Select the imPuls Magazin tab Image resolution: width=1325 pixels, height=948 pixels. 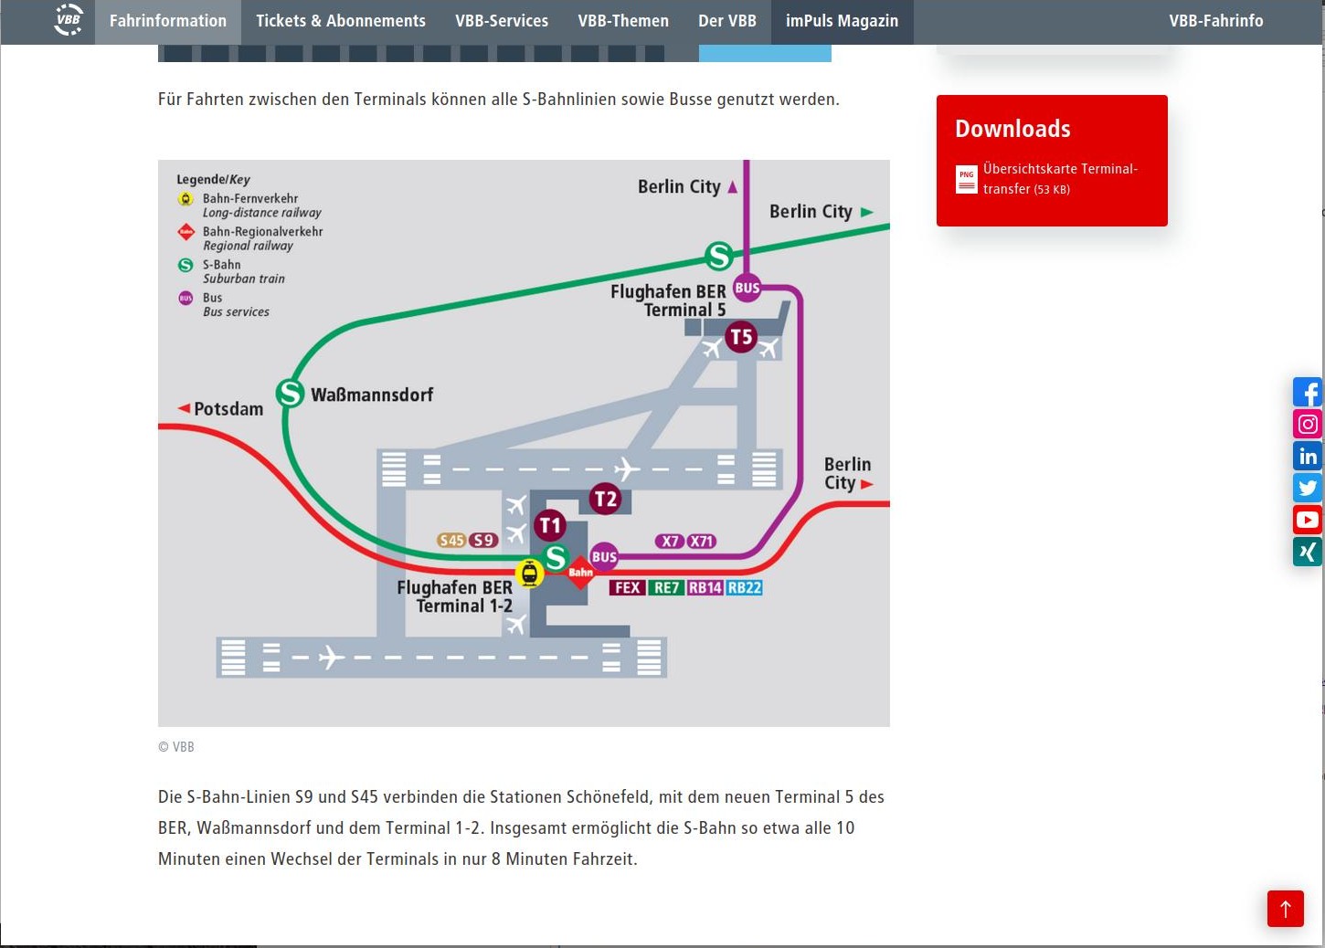coord(842,21)
